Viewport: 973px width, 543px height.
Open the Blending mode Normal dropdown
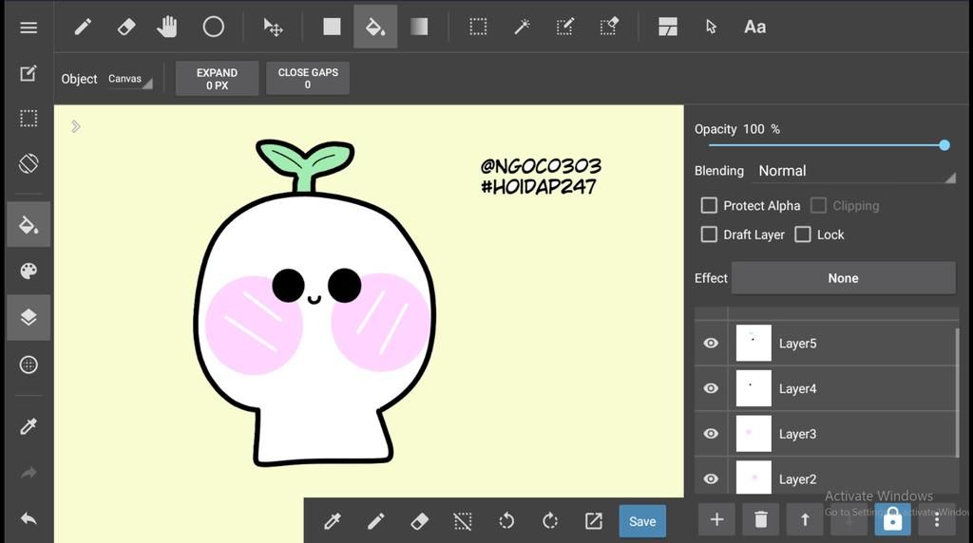(x=856, y=171)
